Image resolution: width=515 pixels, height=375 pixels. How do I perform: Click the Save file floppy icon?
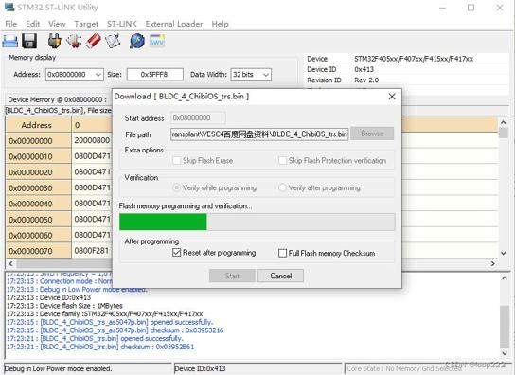[x=29, y=41]
